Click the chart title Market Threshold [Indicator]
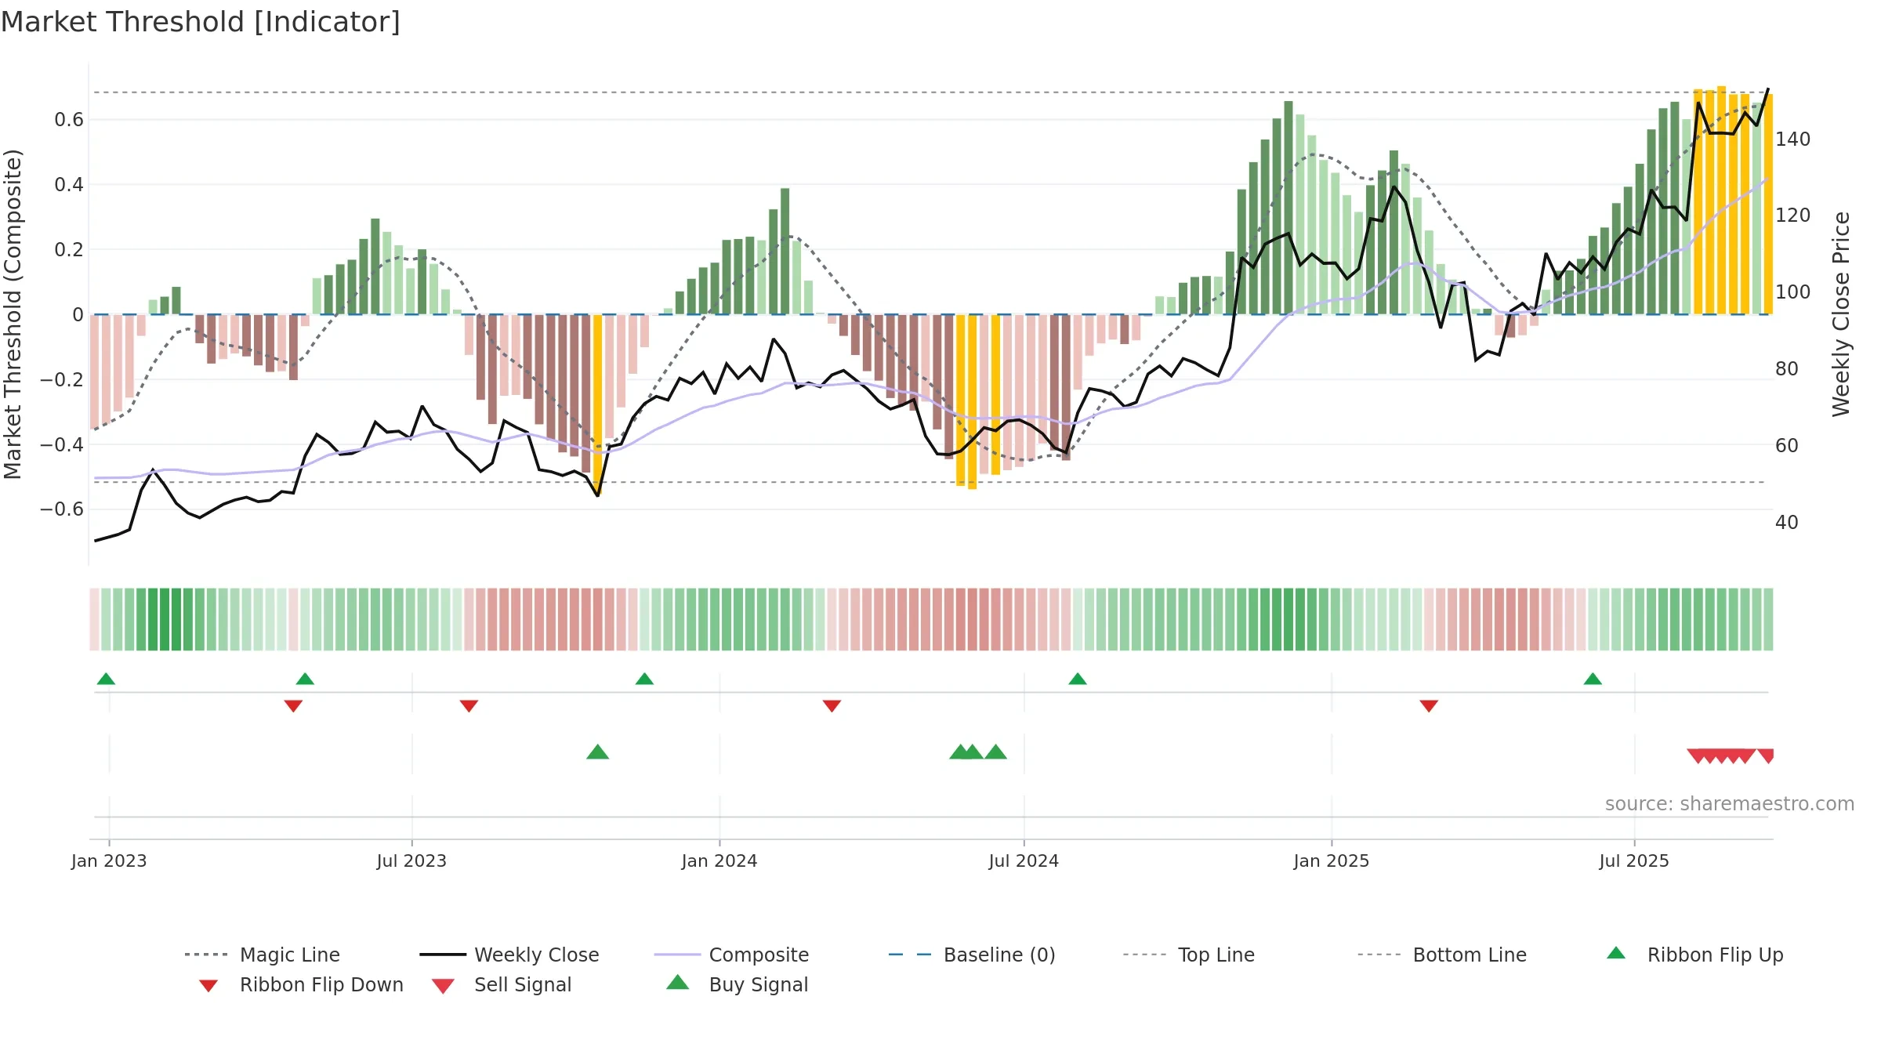 201,22
